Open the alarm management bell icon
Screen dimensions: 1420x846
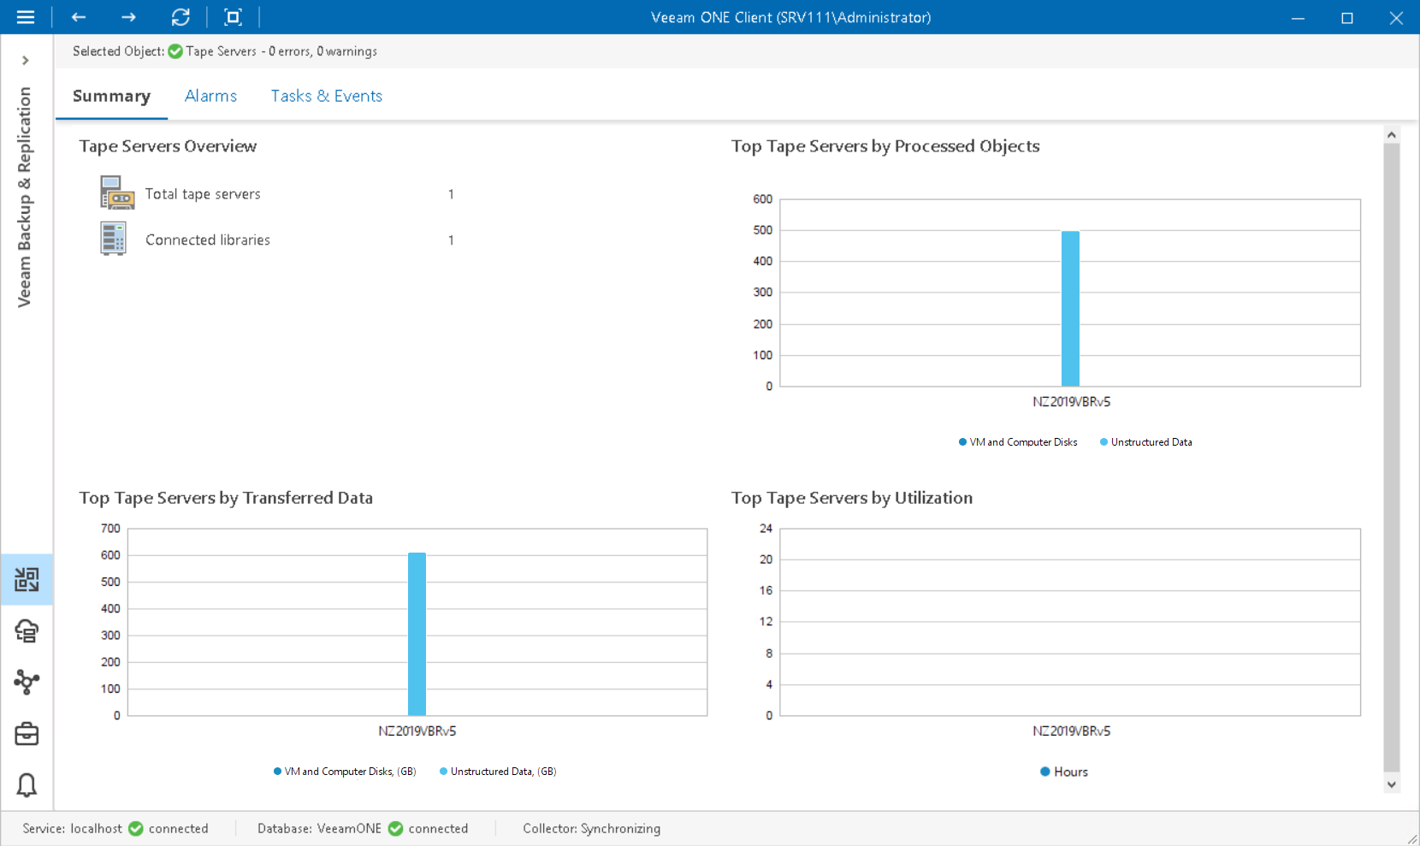(x=27, y=785)
